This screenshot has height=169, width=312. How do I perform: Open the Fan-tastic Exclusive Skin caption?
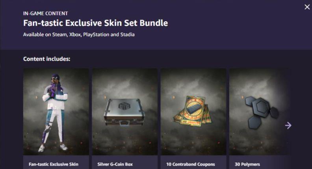(54, 164)
